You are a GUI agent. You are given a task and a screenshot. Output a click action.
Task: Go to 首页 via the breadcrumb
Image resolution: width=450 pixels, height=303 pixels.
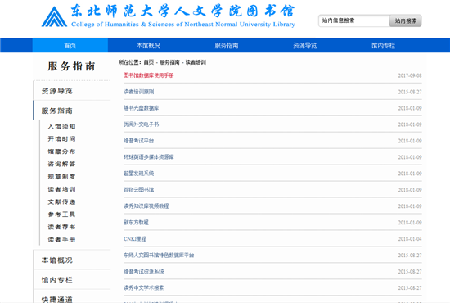click(x=149, y=62)
